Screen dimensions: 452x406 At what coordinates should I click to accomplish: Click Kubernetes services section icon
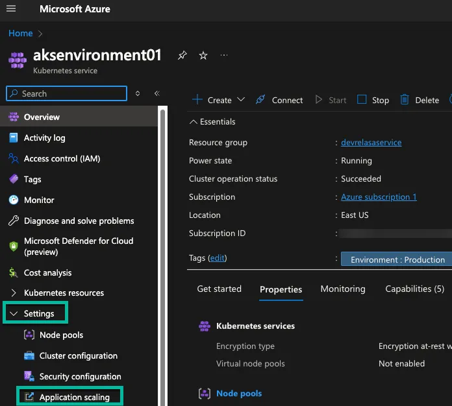[x=205, y=326]
